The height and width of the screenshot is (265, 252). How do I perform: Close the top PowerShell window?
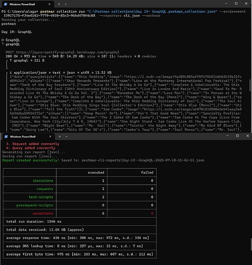point(246,4)
